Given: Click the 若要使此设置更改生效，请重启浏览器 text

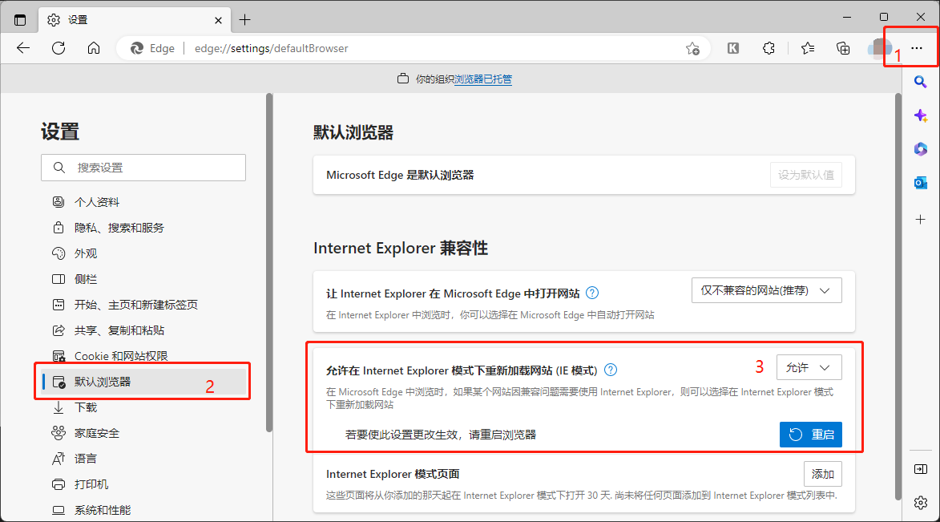Looking at the screenshot, I should click(x=441, y=435).
